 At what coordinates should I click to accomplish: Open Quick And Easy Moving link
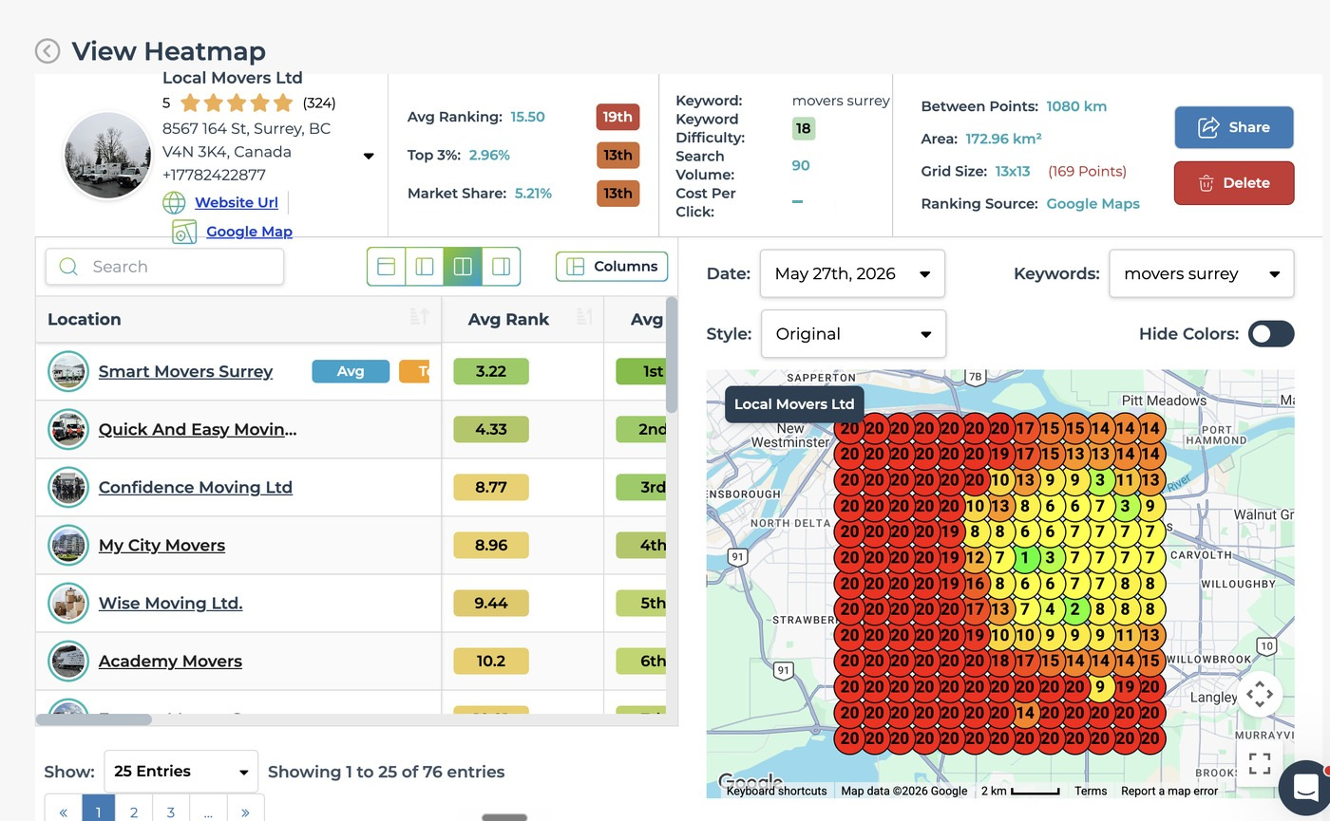point(198,429)
